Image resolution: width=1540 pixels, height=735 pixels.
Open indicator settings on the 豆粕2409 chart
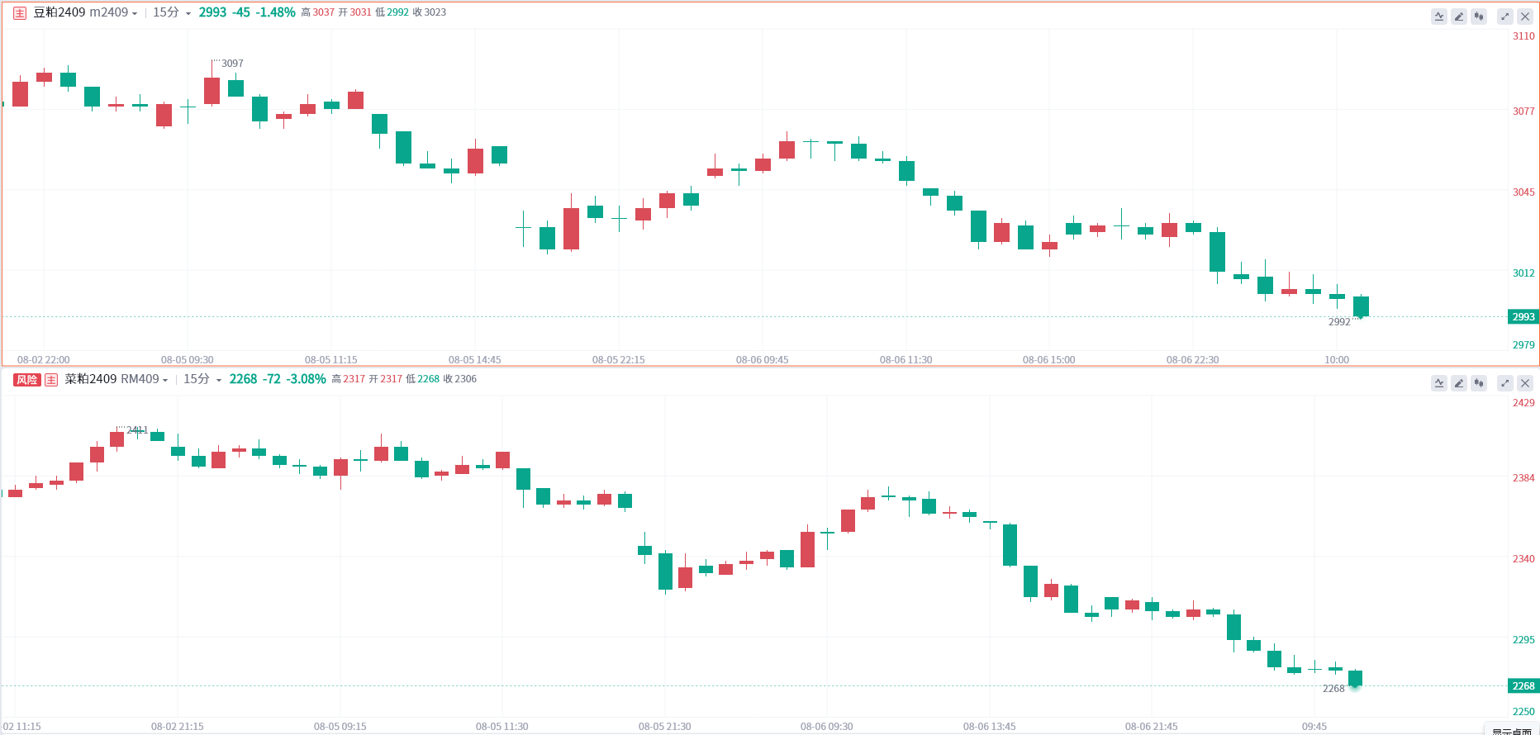(1439, 17)
